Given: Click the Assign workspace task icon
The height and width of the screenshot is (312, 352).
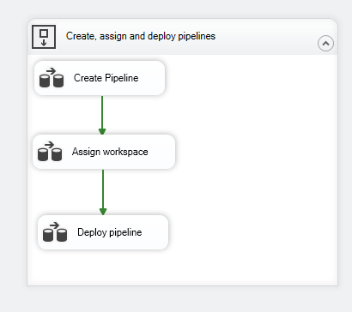Looking at the screenshot, I should tap(50, 152).
